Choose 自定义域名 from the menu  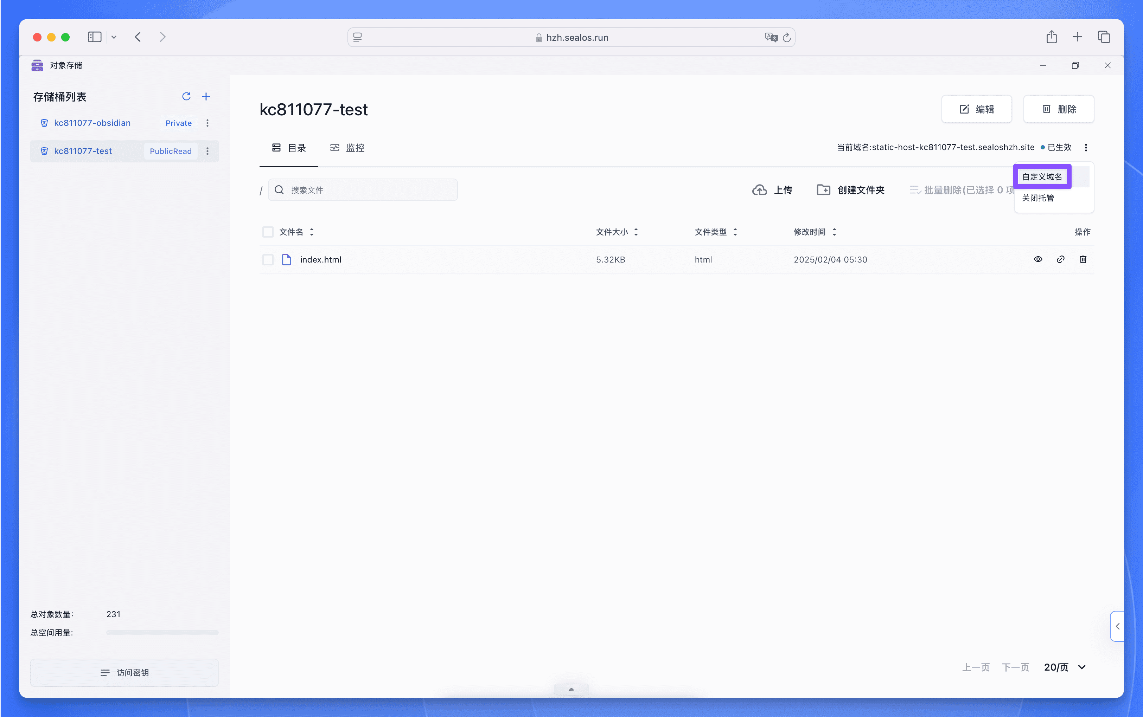(x=1042, y=177)
